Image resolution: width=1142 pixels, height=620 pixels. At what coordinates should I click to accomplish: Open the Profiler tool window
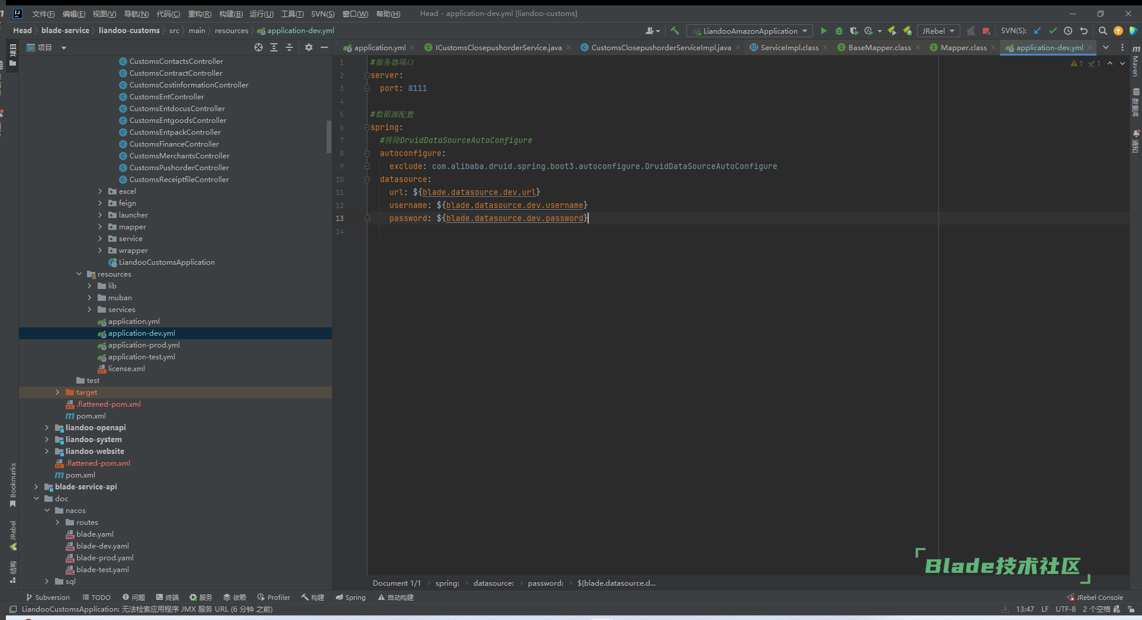(274, 598)
